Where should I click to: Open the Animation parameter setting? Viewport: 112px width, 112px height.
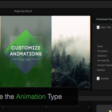tap(102, 51)
